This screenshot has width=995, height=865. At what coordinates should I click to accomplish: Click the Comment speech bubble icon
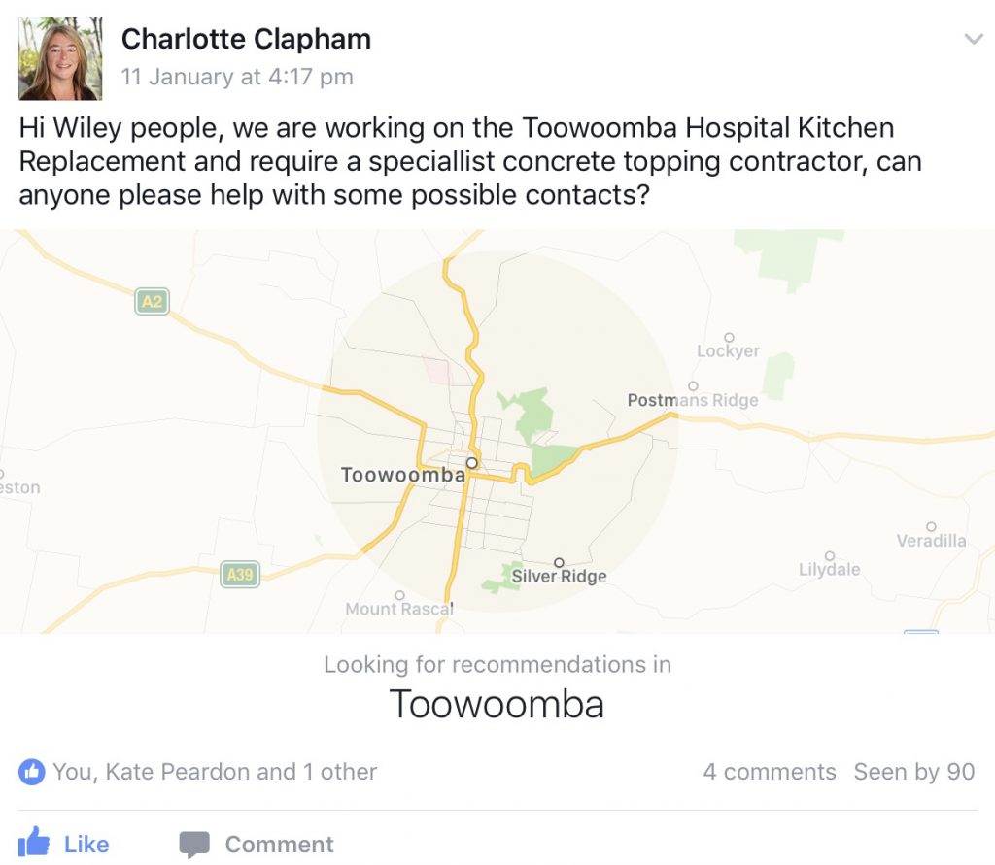[194, 844]
